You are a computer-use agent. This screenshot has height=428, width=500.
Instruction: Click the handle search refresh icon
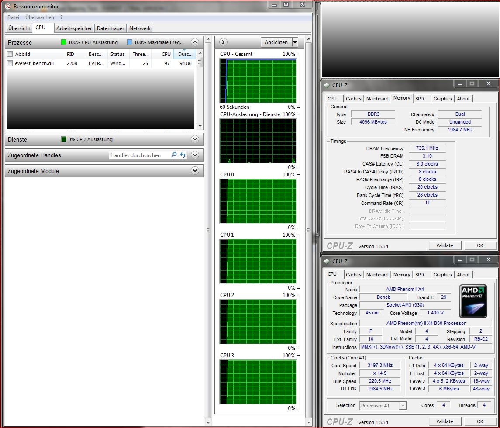tap(183, 155)
